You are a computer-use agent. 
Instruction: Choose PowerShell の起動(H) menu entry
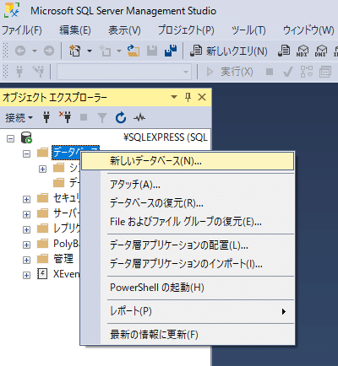tap(188, 288)
